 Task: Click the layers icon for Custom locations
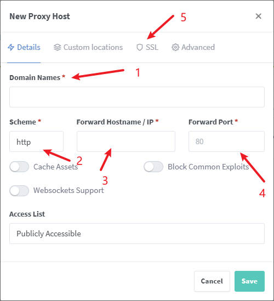point(57,47)
